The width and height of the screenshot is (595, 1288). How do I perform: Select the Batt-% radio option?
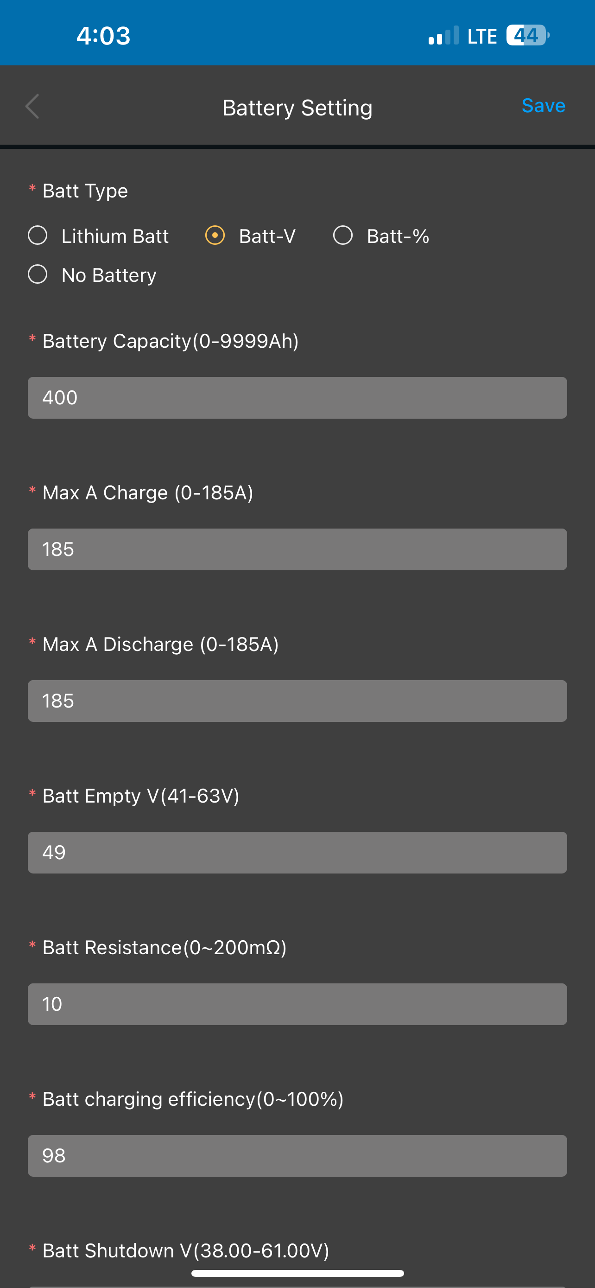(381, 236)
